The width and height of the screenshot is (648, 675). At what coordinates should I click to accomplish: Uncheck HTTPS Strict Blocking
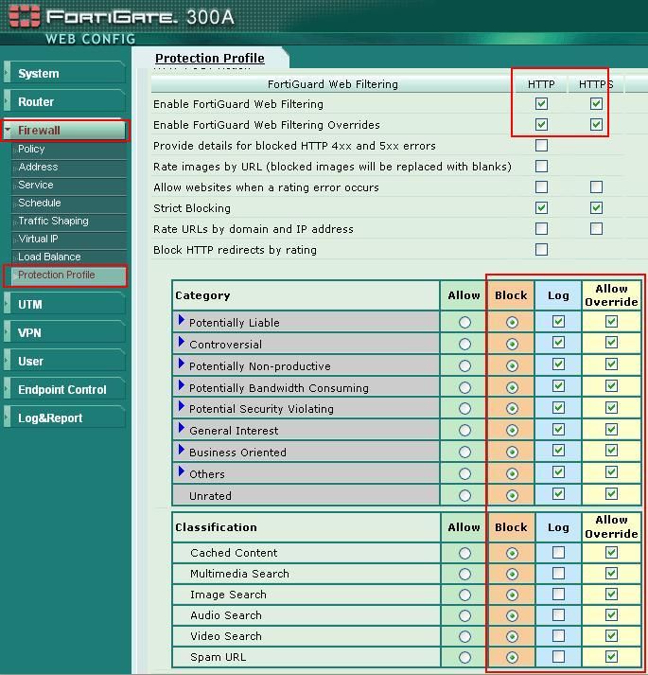[x=596, y=208]
